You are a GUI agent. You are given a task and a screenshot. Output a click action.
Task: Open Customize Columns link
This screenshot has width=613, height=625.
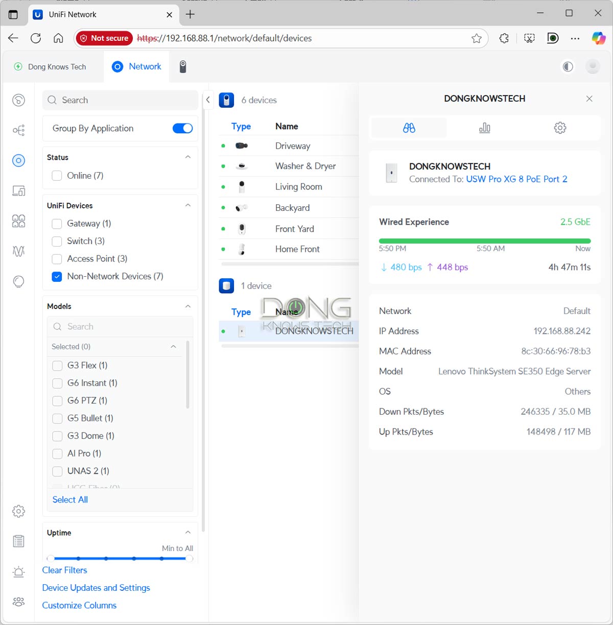(x=79, y=606)
